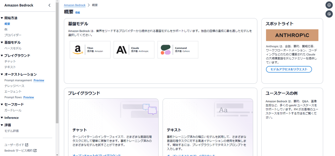Click the sidebar vertical scrollbar

click(57, 63)
